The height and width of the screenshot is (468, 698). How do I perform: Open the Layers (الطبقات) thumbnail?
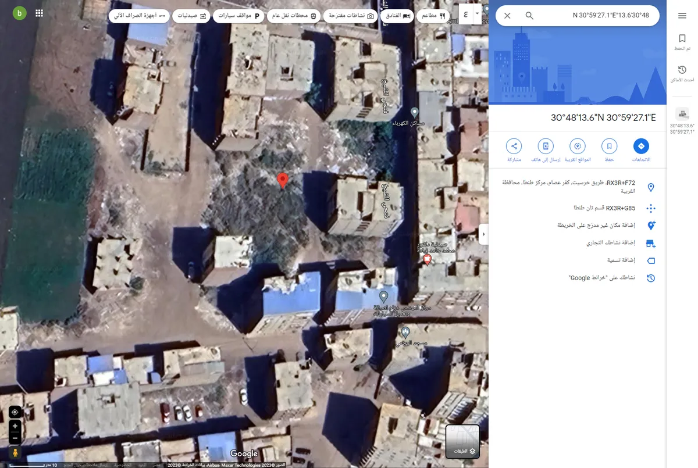coord(462,441)
